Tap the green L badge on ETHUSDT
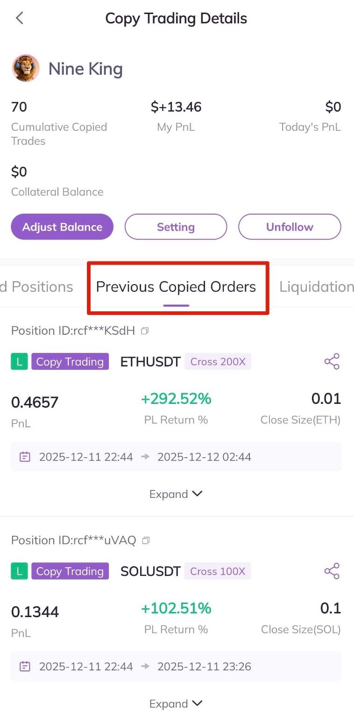 (x=19, y=361)
